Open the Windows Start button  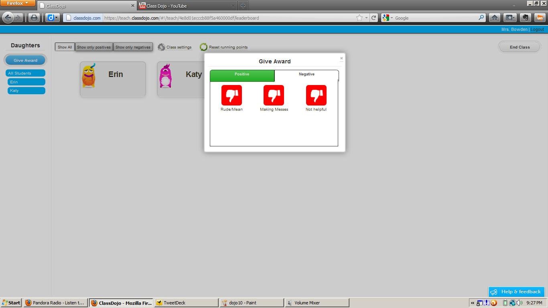[11, 303]
